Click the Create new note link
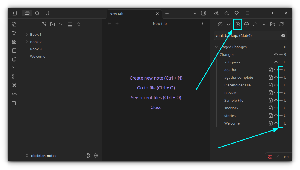Screen dimensions: 300x170 (156, 78)
